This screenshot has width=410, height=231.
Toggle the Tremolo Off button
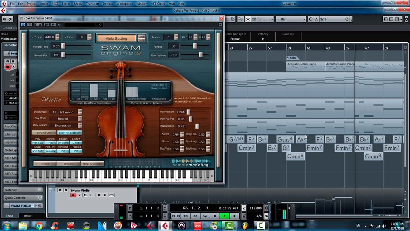[76, 151]
